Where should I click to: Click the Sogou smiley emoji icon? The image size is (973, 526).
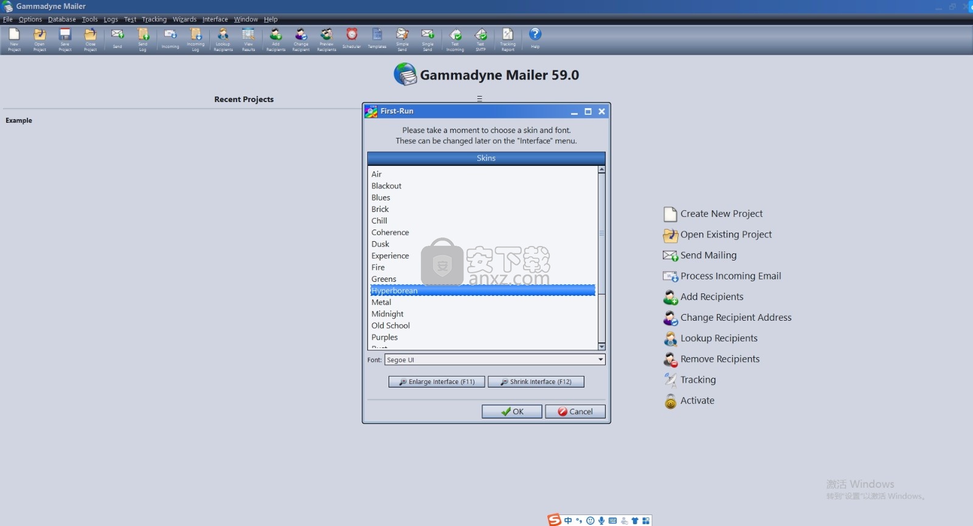(590, 521)
